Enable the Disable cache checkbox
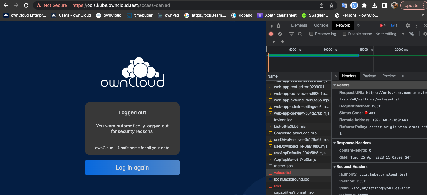 pos(344,34)
